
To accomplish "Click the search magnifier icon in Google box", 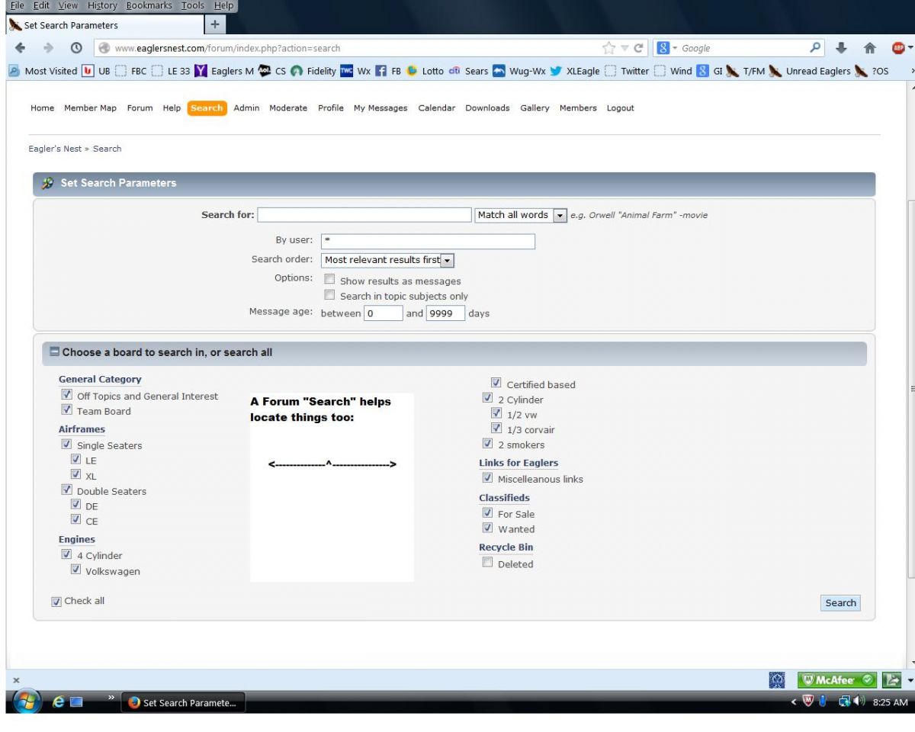I will coord(815,48).
